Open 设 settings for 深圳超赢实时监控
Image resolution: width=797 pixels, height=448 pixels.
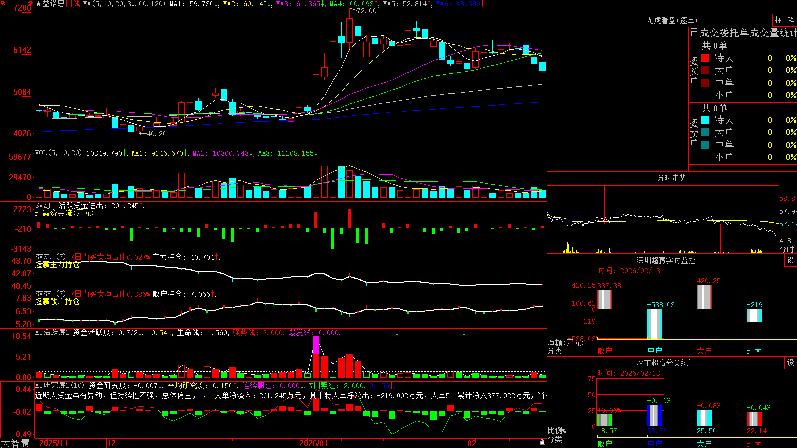pyautogui.click(x=791, y=260)
